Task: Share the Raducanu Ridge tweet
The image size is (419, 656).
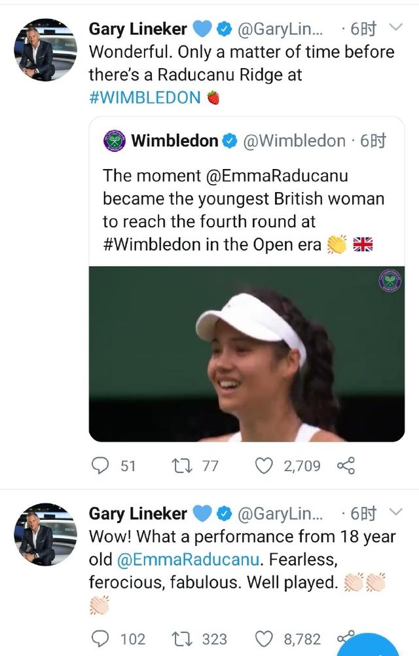Action: (345, 465)
